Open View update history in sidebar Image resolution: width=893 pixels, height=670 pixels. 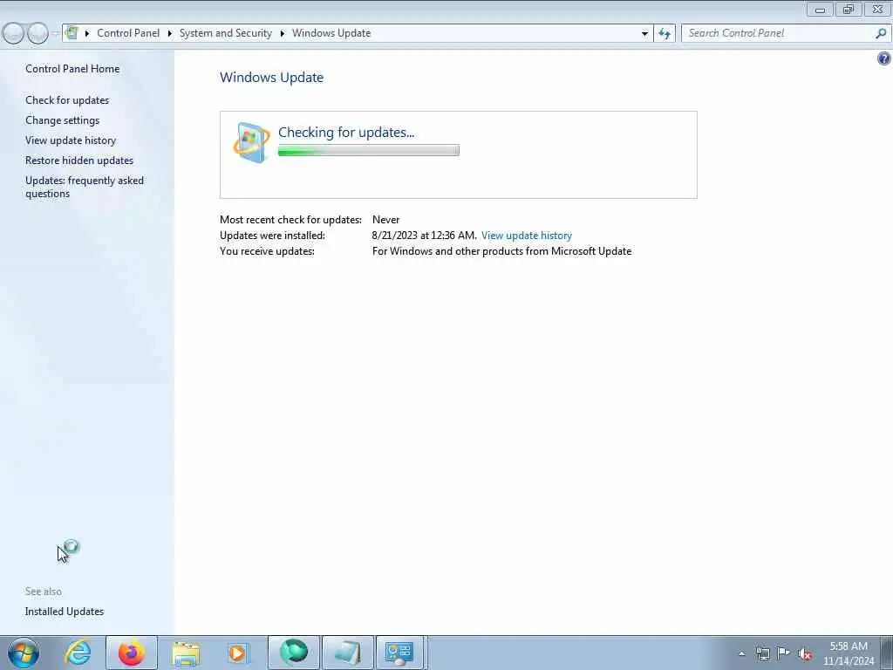pos(71,140)
